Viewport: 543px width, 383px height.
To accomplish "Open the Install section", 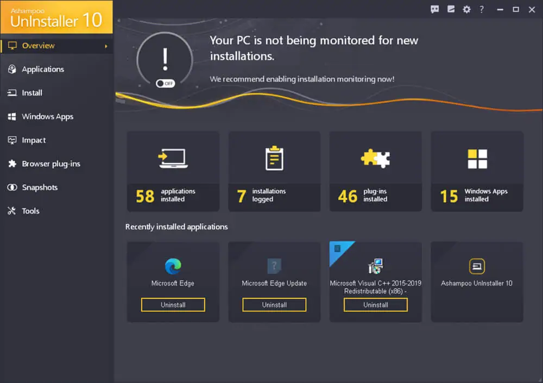I will (56, 93).
